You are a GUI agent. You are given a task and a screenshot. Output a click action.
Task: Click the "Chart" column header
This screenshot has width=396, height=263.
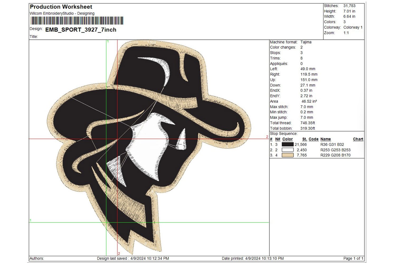[358, 139]
